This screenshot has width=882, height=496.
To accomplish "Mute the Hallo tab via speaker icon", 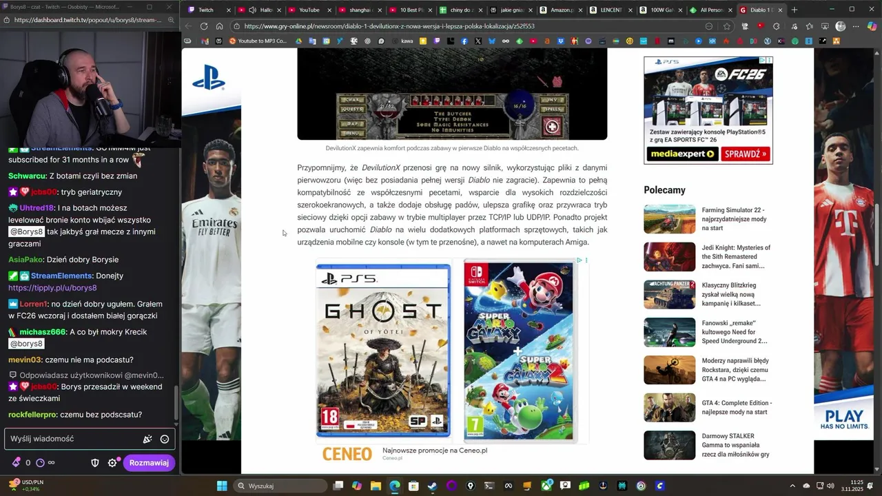I will 252,10.
